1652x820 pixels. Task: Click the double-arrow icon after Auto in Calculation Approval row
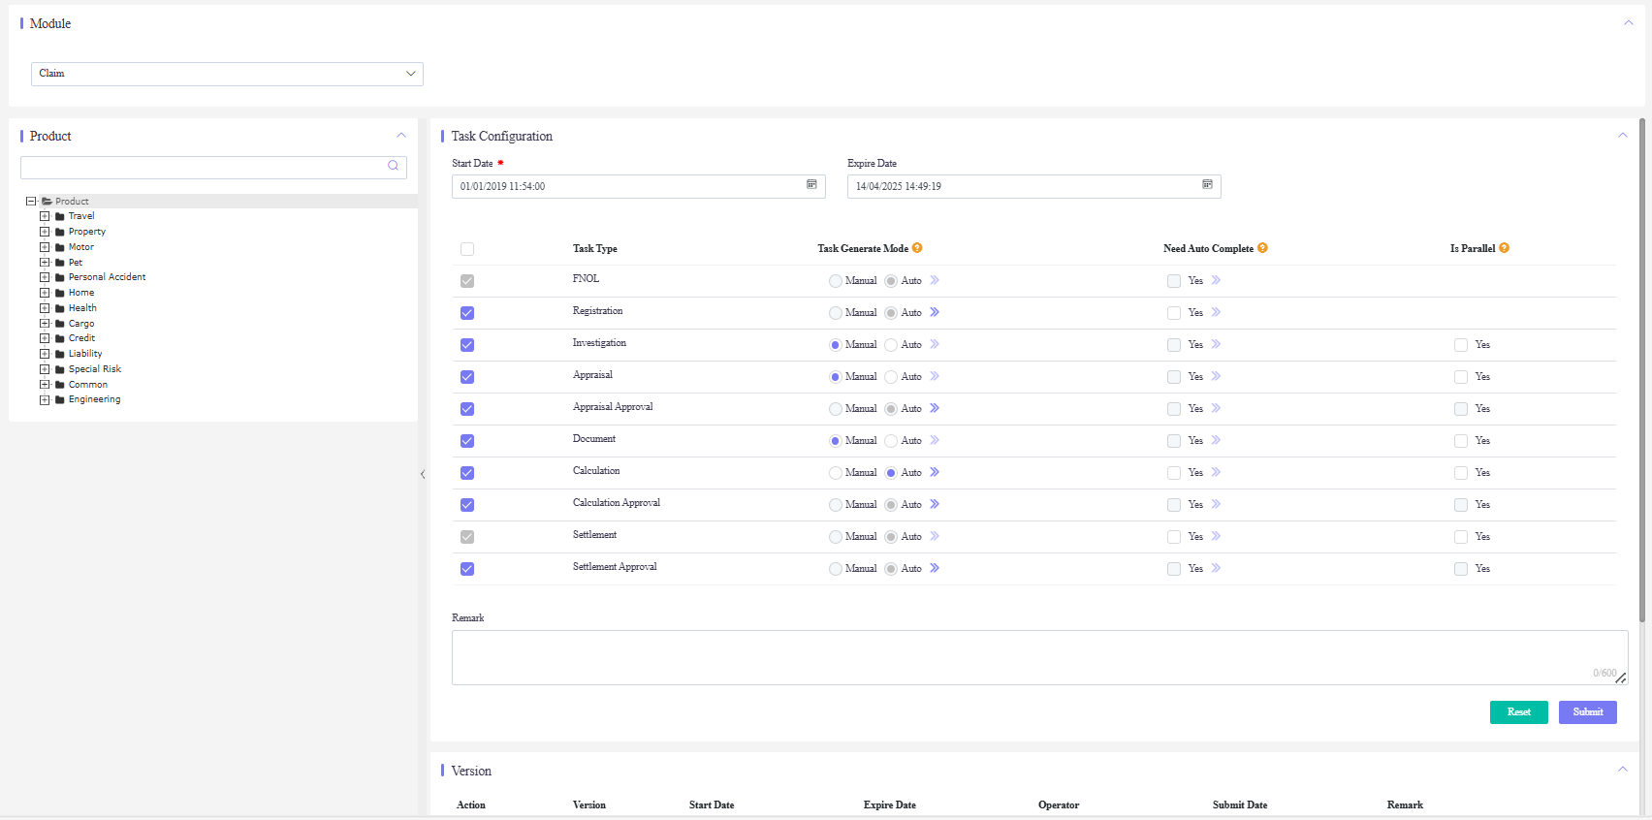pos(935,504)
